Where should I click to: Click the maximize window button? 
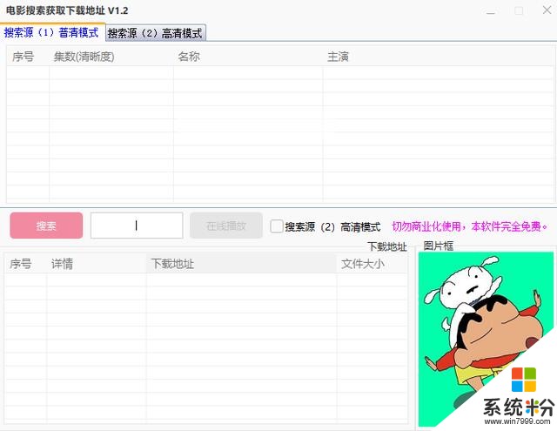point(519,10)
